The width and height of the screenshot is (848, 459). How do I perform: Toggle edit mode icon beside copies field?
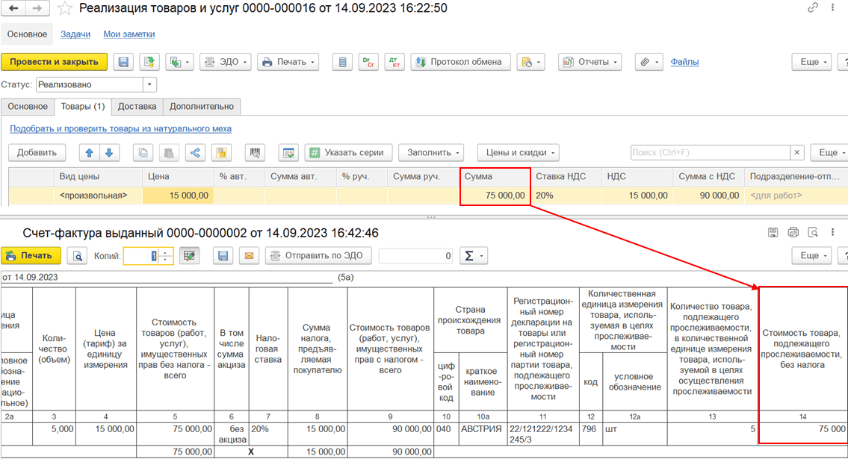coord(190,256)
